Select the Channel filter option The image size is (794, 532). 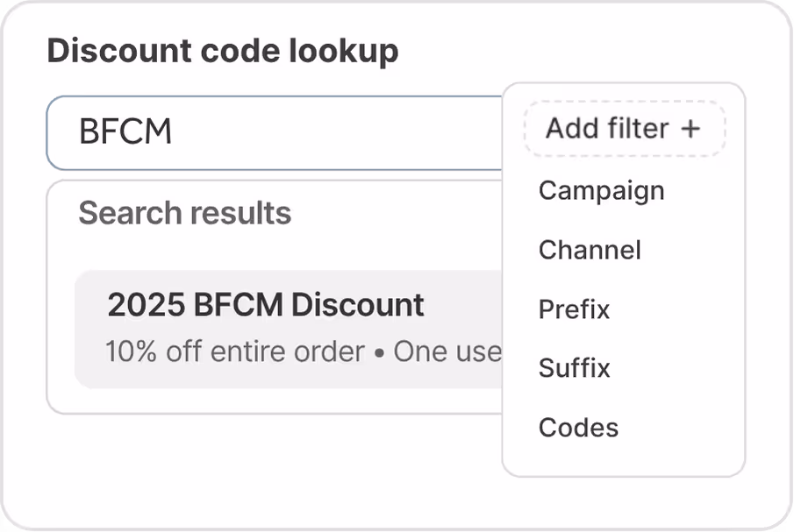point(590,251)
